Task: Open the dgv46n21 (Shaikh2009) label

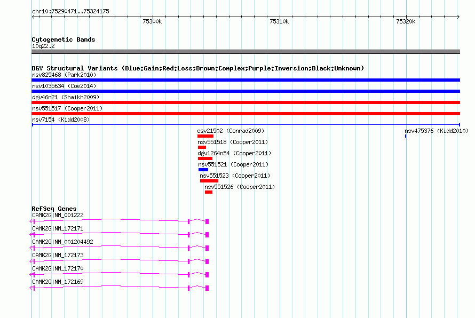Action: 66,97
